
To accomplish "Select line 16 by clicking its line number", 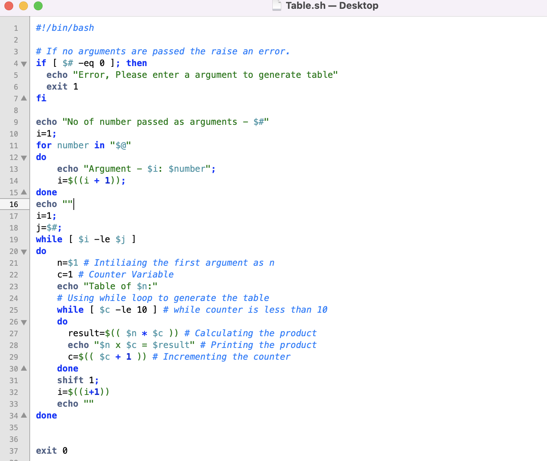I will pyautogui.click(x=14, y=204).
